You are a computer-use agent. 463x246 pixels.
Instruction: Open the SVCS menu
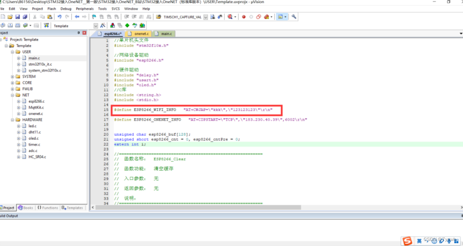pos(115,9)
